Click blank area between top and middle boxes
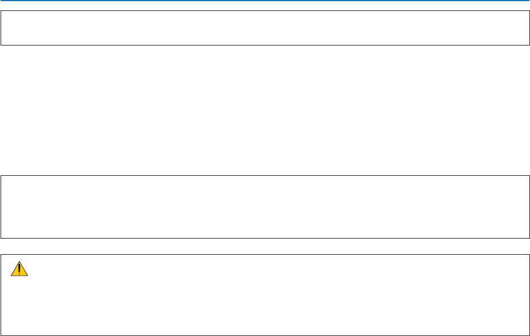Image resolution: width=530 pixels, height=336 pixels. pos(265,110)
